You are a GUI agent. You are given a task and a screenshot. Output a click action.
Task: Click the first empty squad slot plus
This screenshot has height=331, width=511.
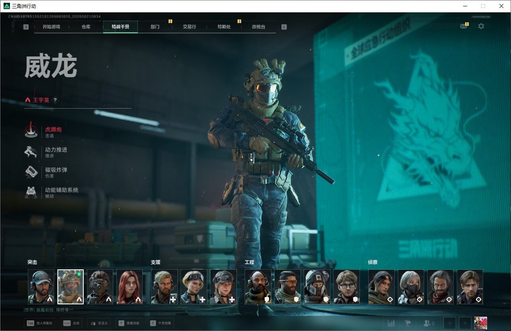[449, 323]
